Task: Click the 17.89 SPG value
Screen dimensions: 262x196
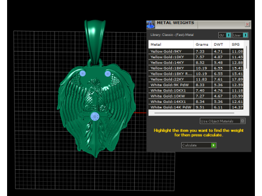Action: pyautogui.click(x=237, y=79)
